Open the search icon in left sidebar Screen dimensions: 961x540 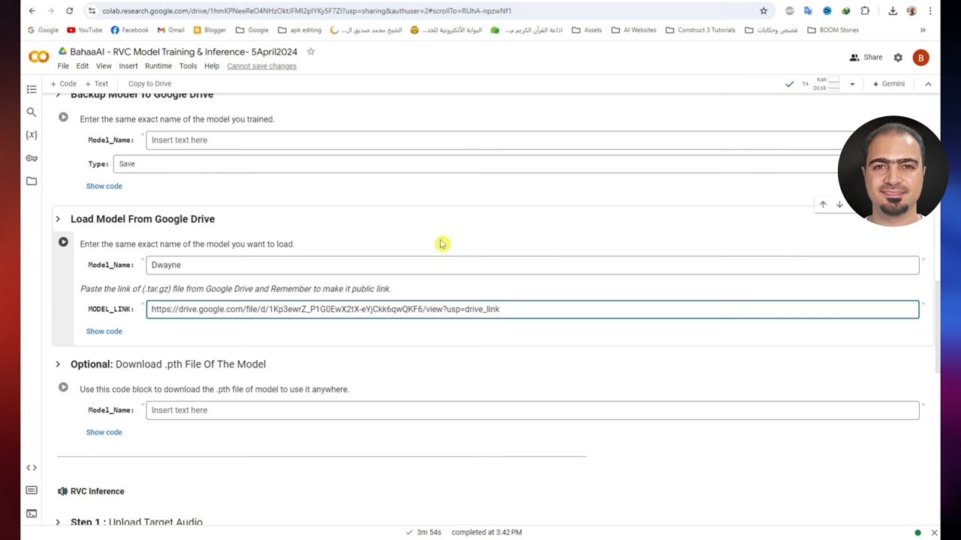click(32, 112)
